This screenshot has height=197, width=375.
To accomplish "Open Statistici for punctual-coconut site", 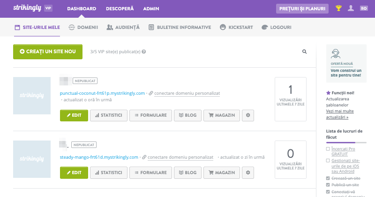I will pyautogui.click(x=109, y=115).
